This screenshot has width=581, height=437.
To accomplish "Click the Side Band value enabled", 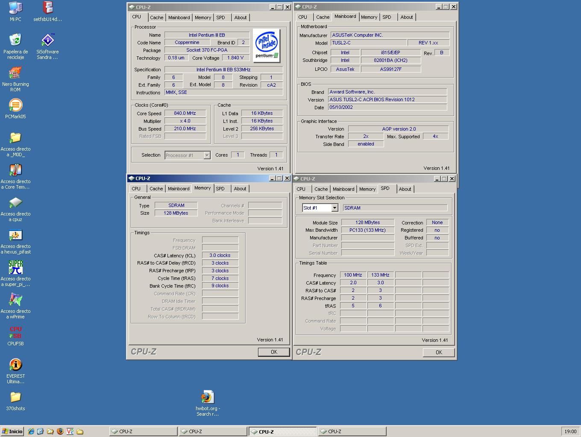I will pos(366,144).
